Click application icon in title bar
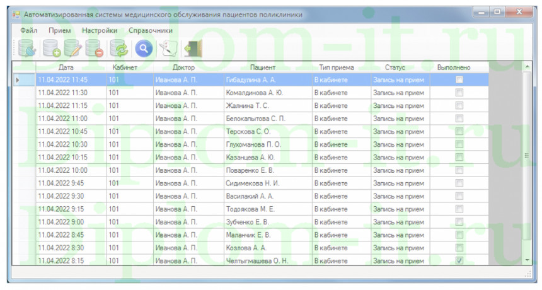Screen dimensions: 542x290 coord(16,15)
